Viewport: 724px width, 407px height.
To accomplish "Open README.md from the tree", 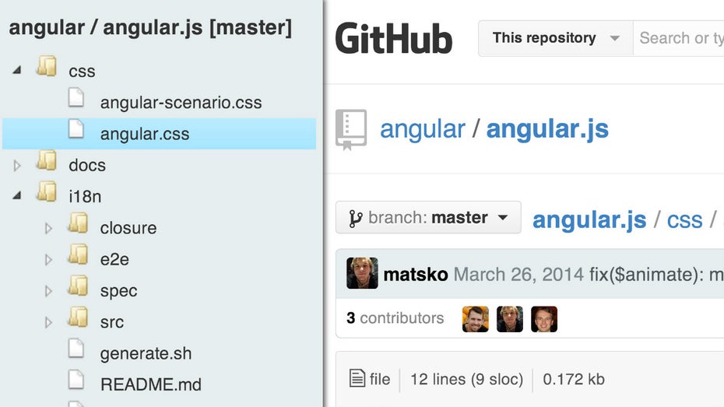I will (x=150, y=384).
